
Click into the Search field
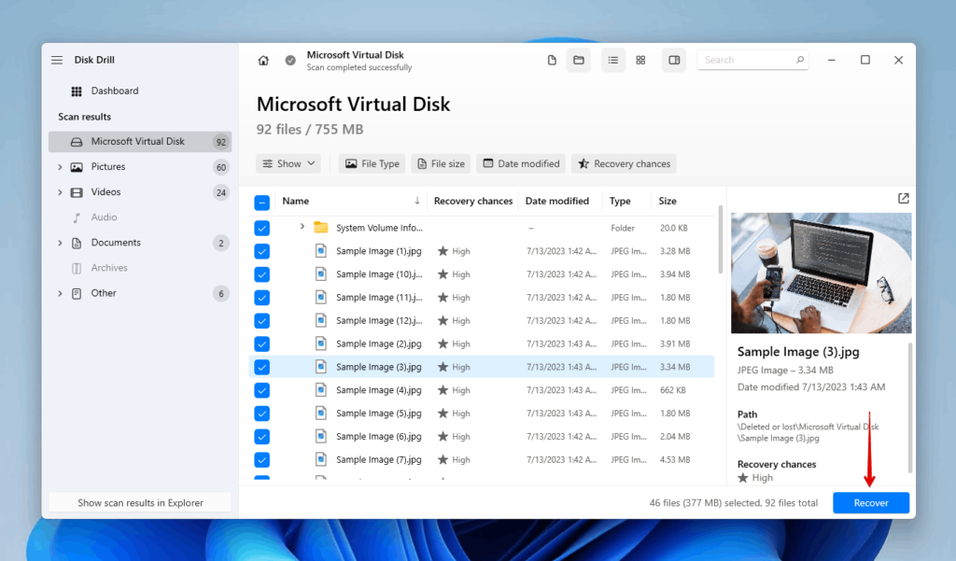(x=747, y=61)
